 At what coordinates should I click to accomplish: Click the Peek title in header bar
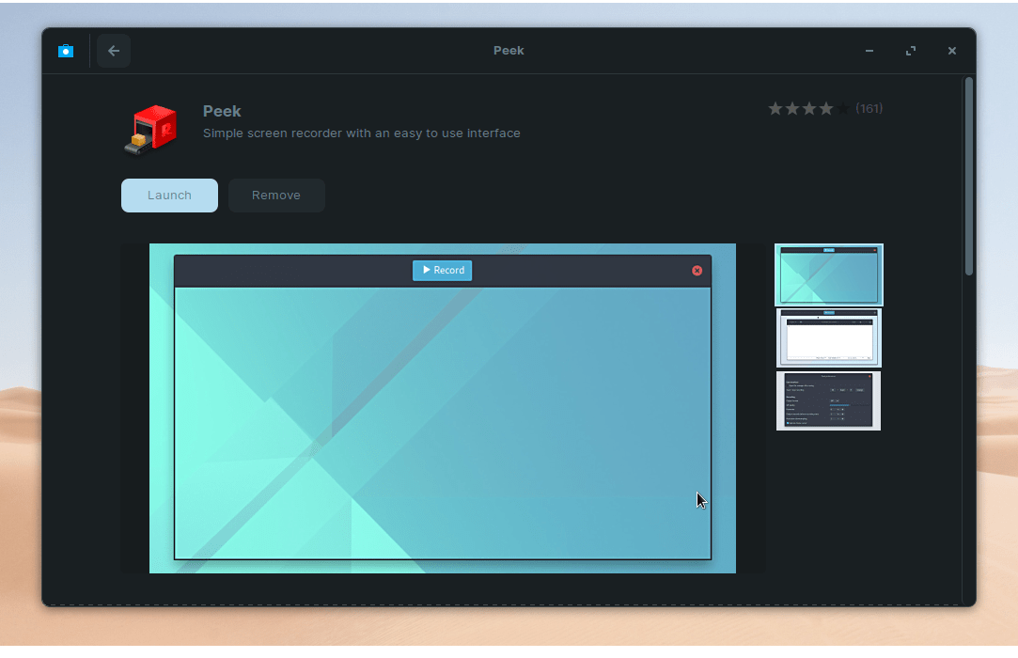pos(509,51)
